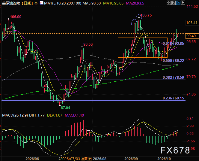Select the 0.382\78.59 Fibonacci label
Image resolution: width=199 pixels, height=161 pixels.
pyautogui.click(x=173, y=77)
